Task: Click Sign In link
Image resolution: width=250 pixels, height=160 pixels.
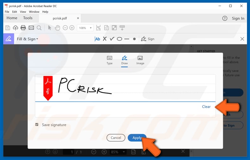Action: coord(238,18)
